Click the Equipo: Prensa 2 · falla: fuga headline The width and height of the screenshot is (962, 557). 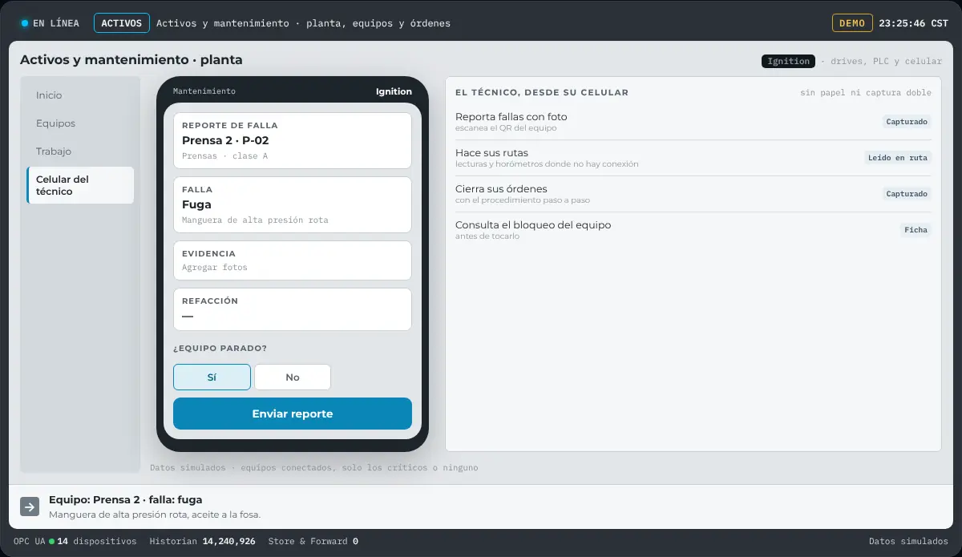[125, 500]
